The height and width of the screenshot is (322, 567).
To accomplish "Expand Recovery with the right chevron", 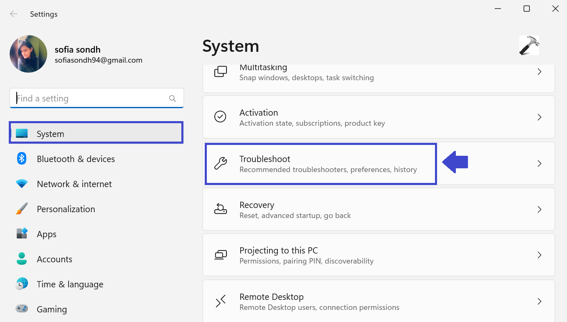I will click(x=539, y=209).
